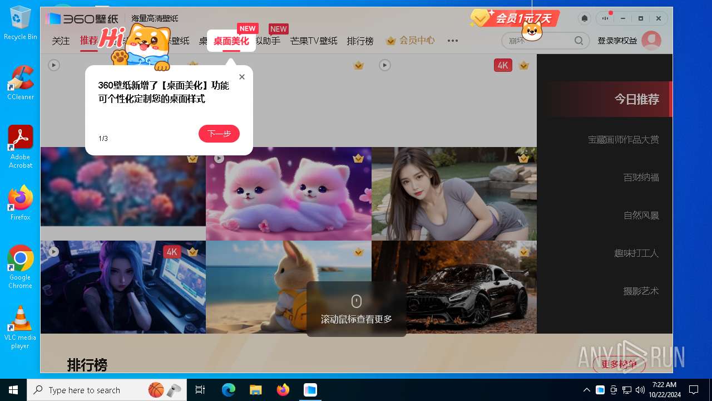
Task: Switch to the 关注 tab
Action: pos(61,41)
